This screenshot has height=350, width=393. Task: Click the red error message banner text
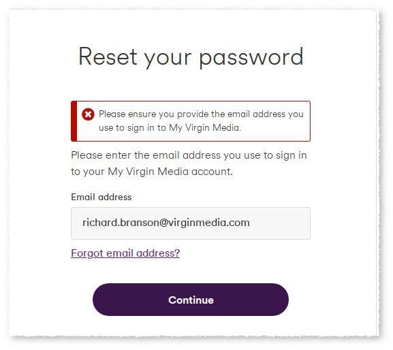point(201,121)
